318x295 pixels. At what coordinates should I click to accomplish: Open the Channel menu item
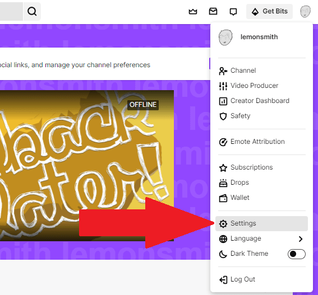click(261, 71)
